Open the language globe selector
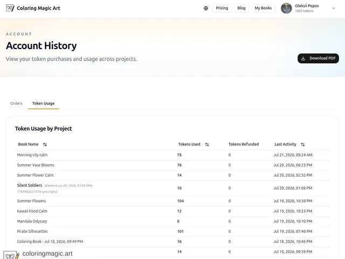The image size is (345, 259). (206, 9)
